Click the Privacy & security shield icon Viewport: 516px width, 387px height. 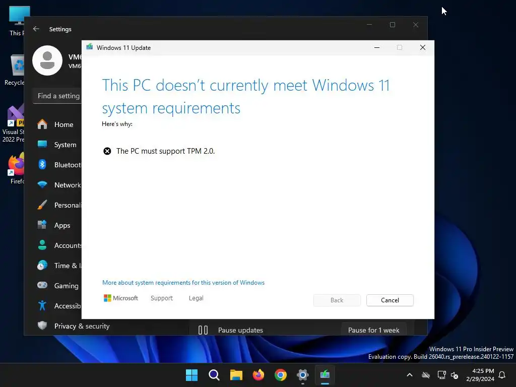point(42,326)
